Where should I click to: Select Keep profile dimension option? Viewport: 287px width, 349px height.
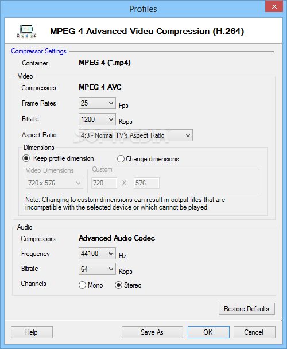58,158
